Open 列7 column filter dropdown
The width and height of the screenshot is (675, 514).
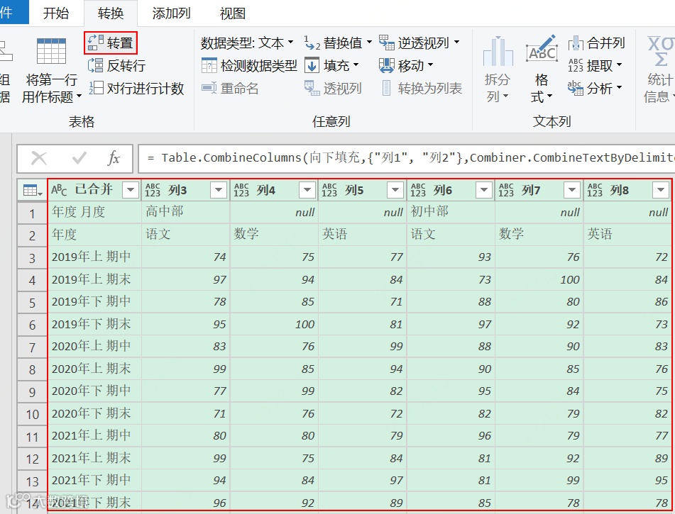click(572, 190)
